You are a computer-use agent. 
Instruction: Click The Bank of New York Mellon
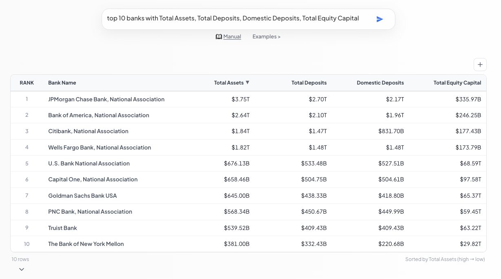pos(86,244)
